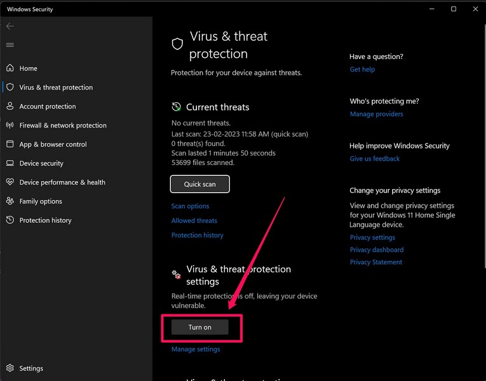Click the back arrow icon
This screenshot has height=381, width=486.
click(10, 27)
